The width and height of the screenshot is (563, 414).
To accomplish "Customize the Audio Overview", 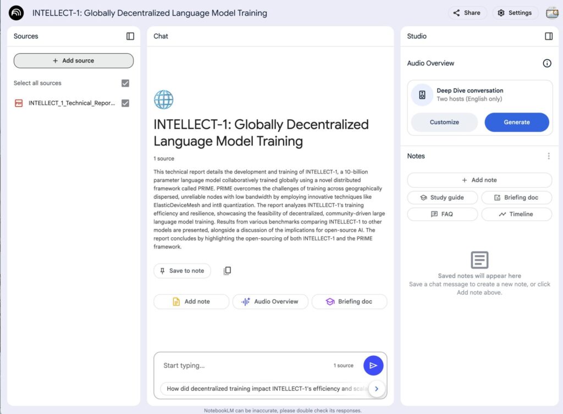I will 444,122.
